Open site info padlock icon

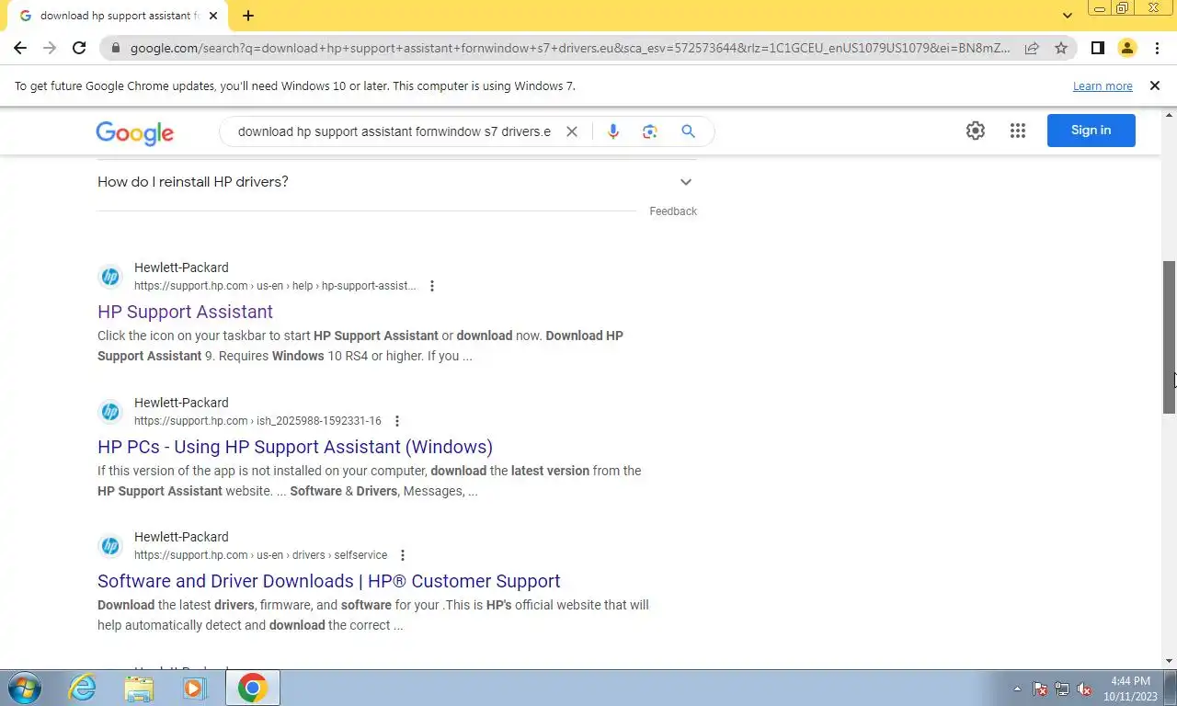115,48
